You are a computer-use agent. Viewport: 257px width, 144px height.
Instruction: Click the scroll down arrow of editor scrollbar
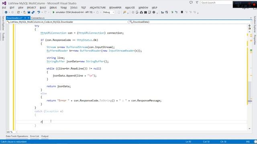tap(249, 129)
